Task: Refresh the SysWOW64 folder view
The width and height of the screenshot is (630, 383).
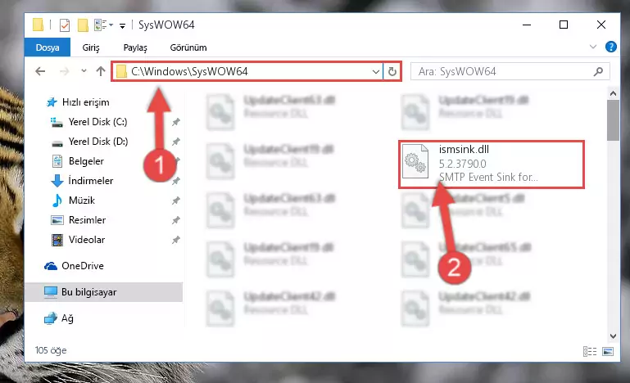Action: [392, 71]
